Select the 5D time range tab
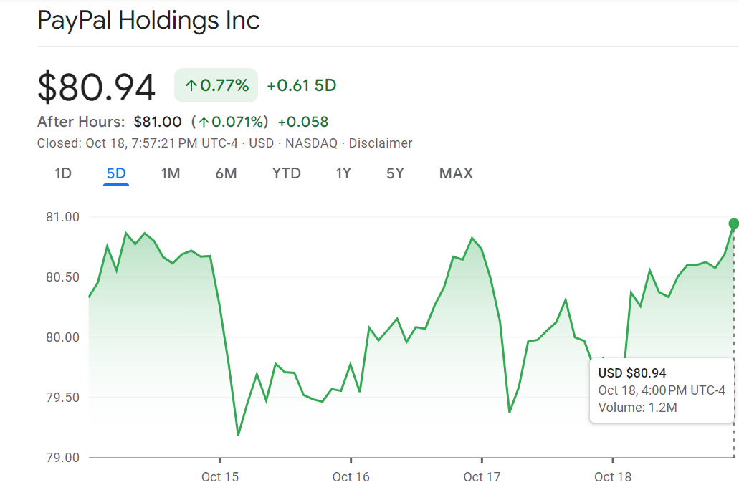This screenshot has width=739, height=495. (x=116, y=173)
